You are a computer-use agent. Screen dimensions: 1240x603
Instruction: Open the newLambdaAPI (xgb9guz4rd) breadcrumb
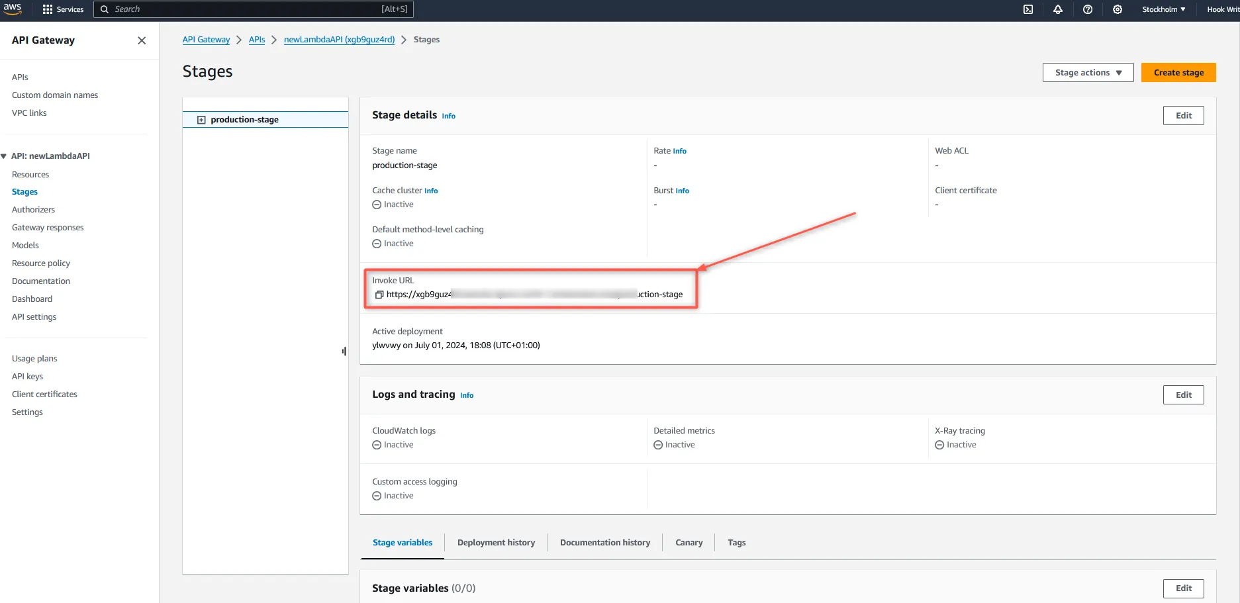point(339,40)
